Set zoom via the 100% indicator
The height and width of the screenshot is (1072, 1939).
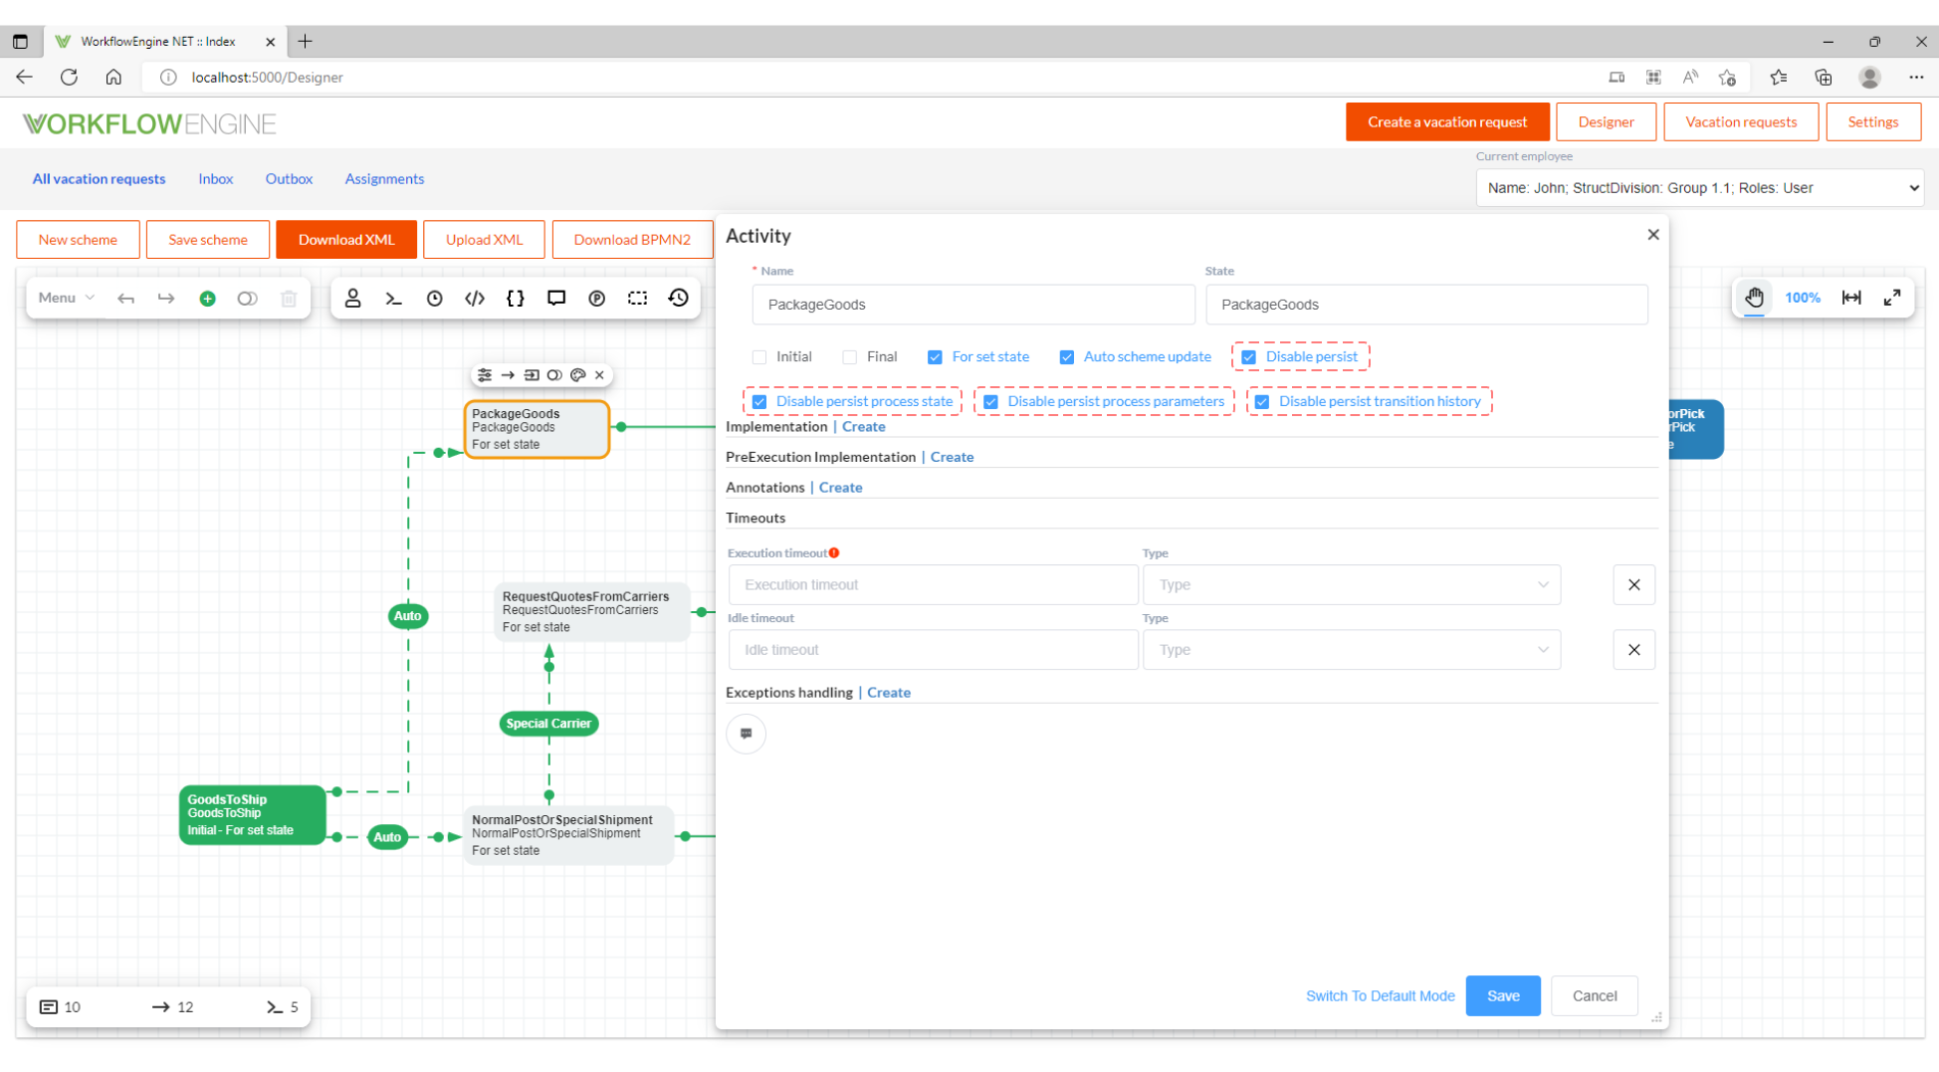(x=1802, y=298)
